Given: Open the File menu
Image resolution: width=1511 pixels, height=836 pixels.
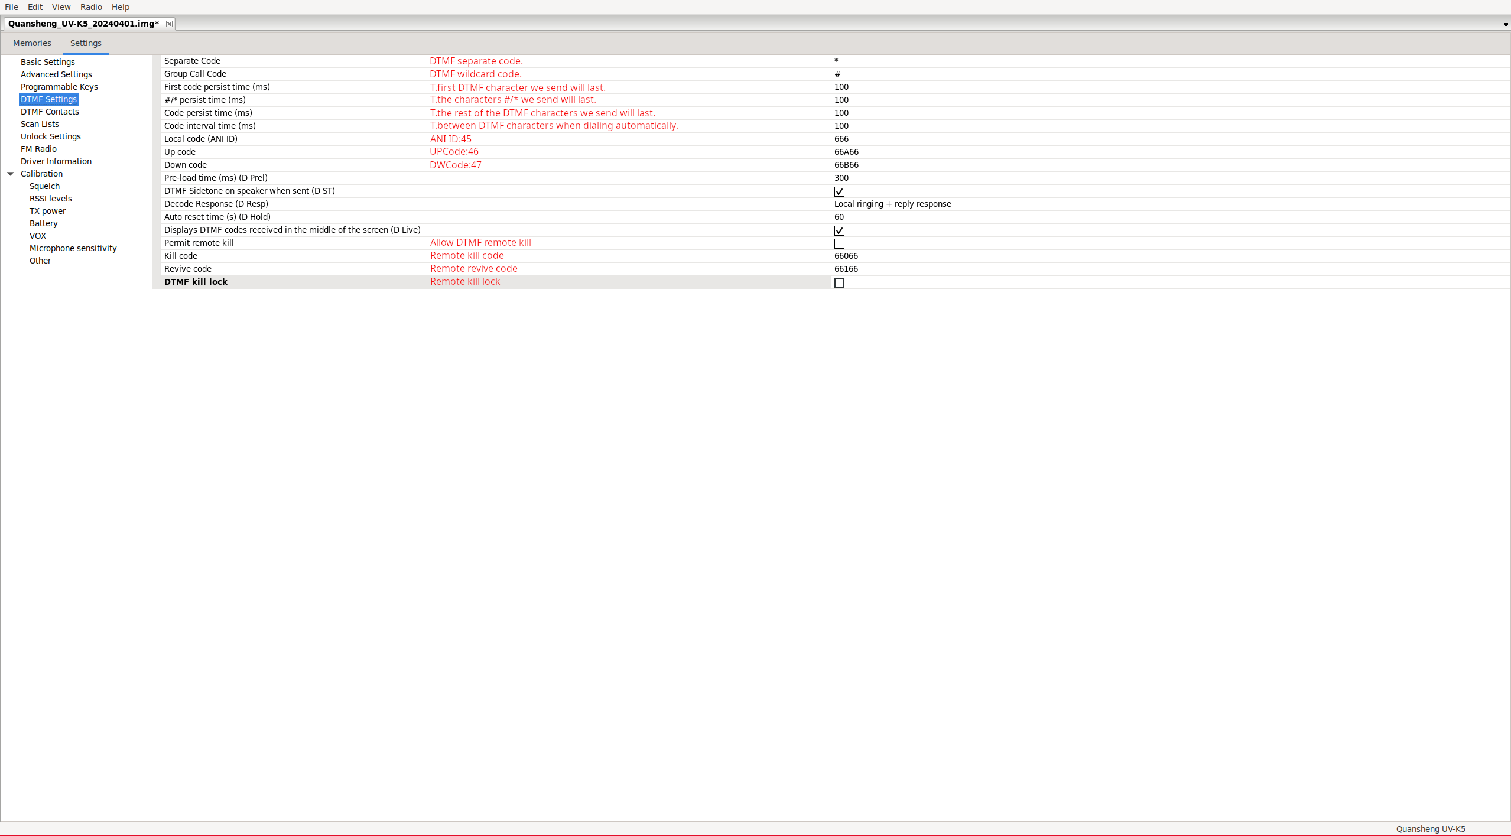Looking at the screenshot, I should coord(11,7).
